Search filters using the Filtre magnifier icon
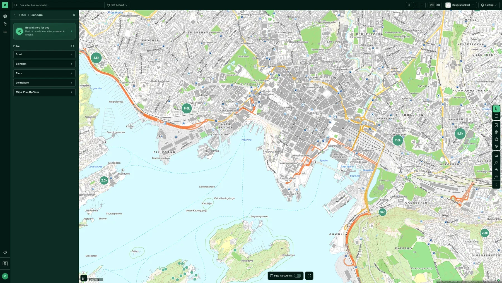 (73, 46)
